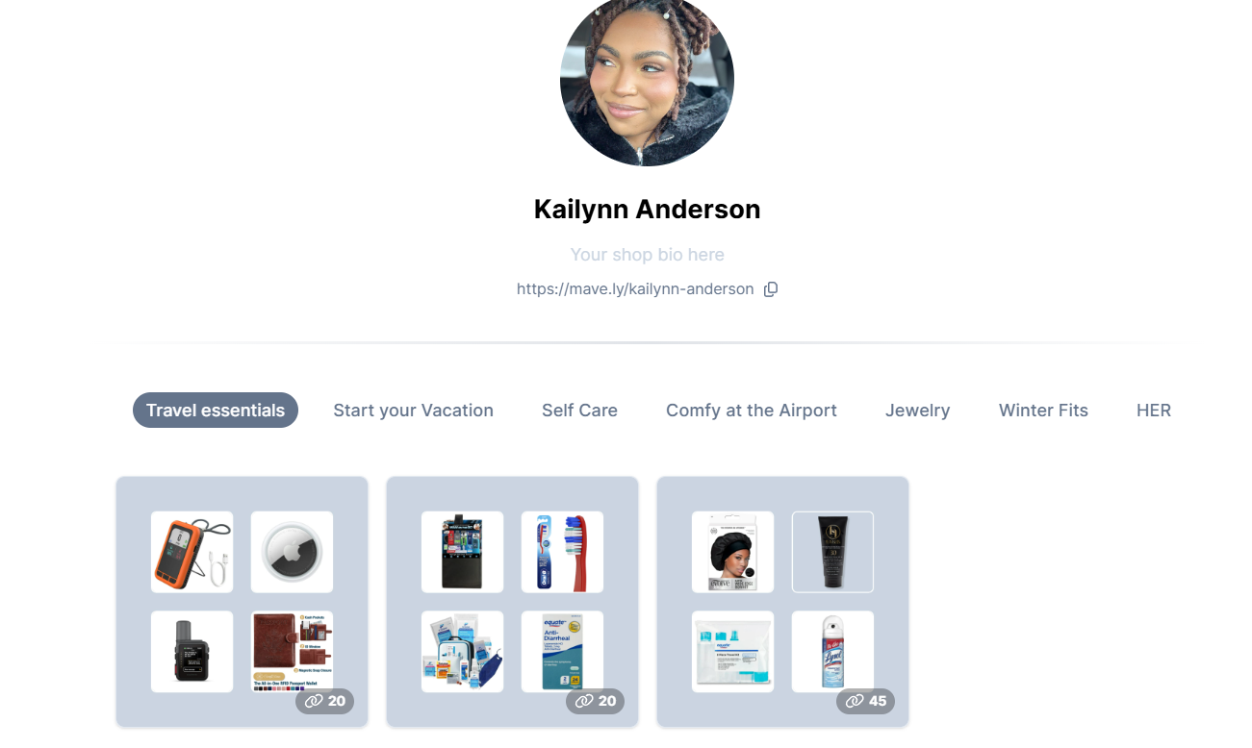Switch to the Jewelry tab

pyautogui.click(x=917, y=411)
